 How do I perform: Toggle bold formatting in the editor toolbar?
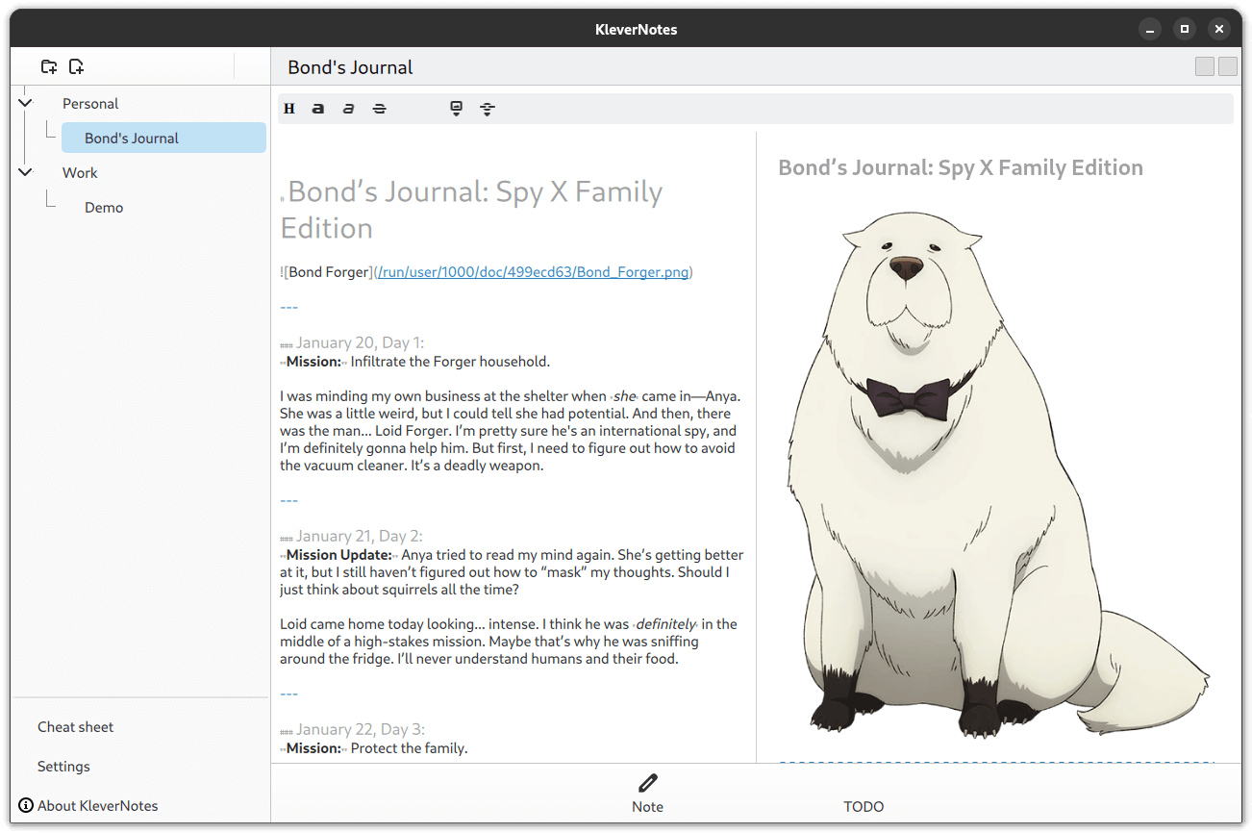(318, 109)
